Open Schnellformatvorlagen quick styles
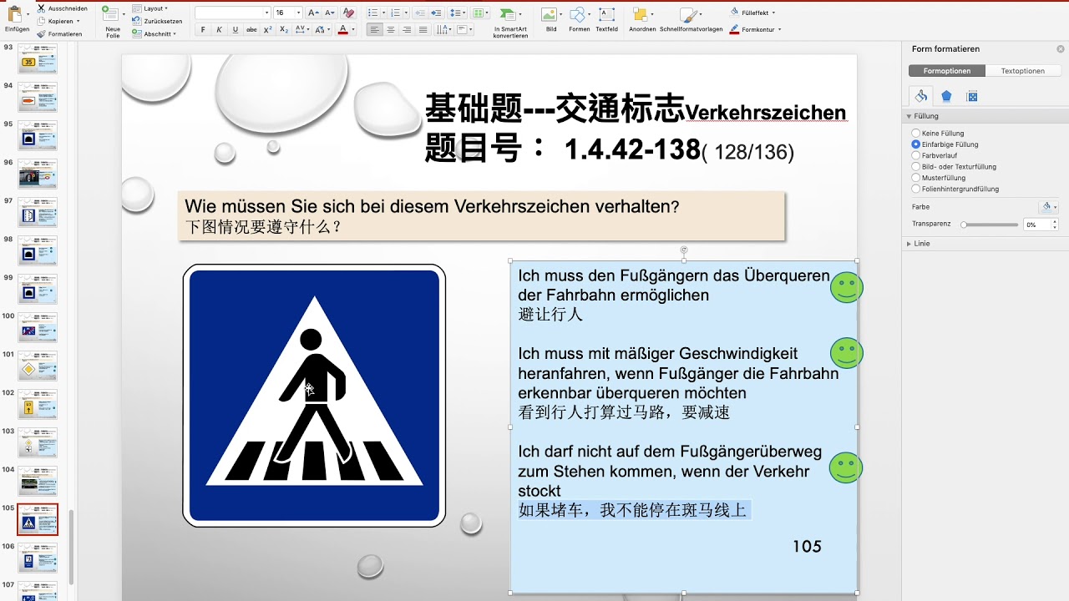 691,19
